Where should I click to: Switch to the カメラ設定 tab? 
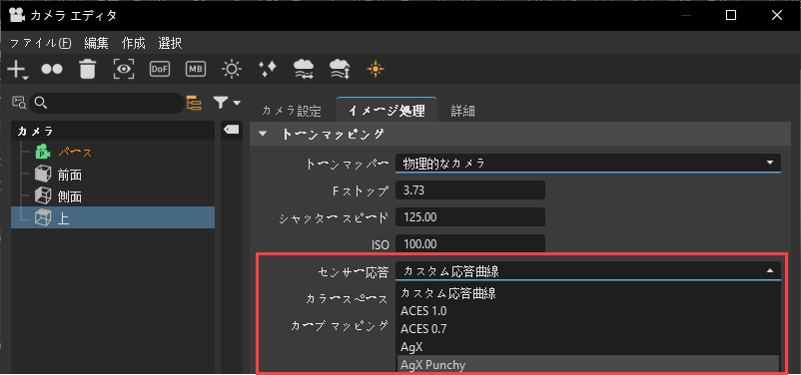click(x=292, y=111)
